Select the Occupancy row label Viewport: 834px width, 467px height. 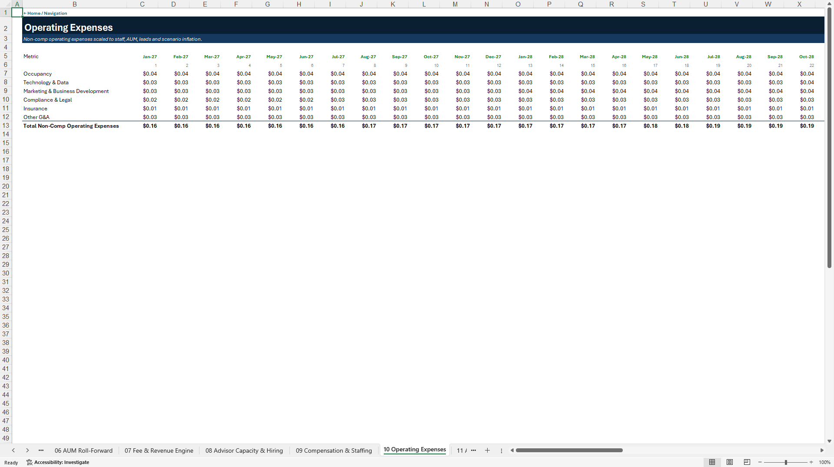coord(37,74)
